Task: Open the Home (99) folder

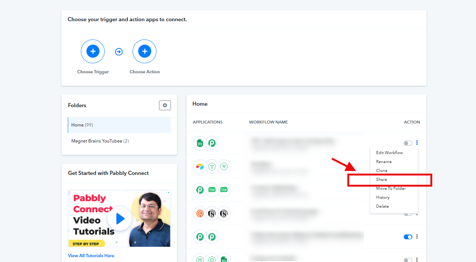Action: [119, 125]
